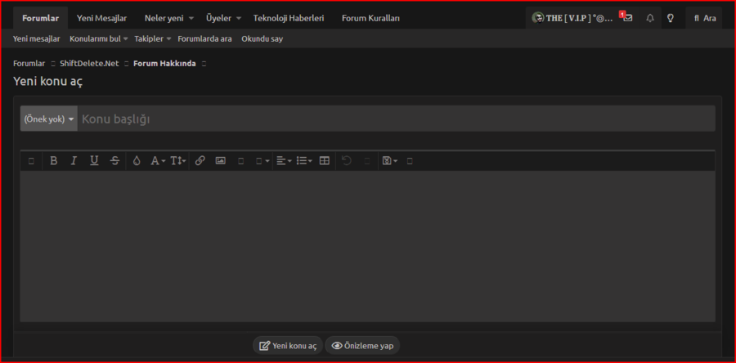Viewport: 736px width, 363px height.
Task: Apply italic formatting
Action: click(x=74, y=161)
